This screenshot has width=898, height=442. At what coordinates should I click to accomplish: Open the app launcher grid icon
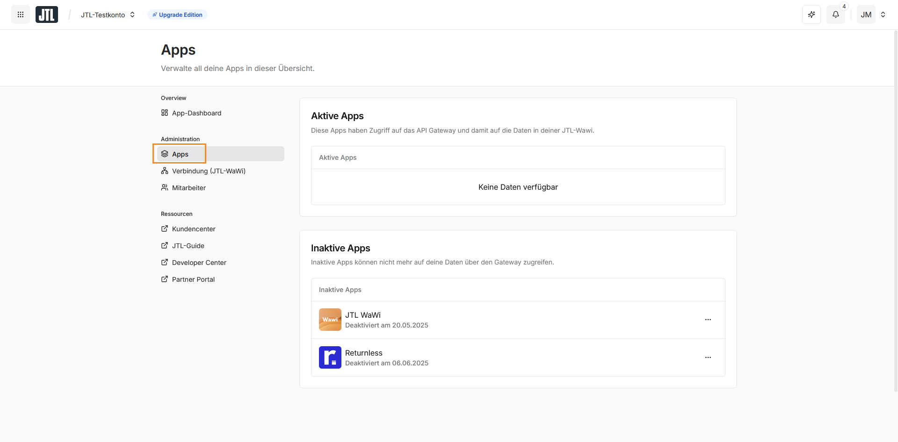click(21, 14)
